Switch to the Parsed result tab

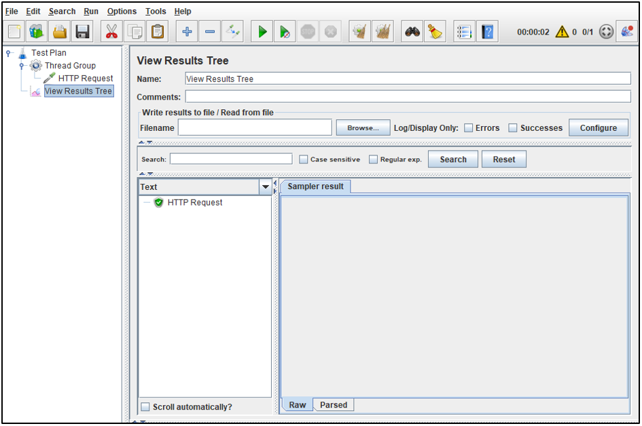pos(334,404)
